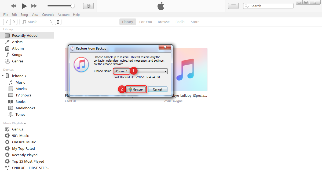The image size is (322, 191).
Task: Open the iPhone device icon in the toolbar
Action: pos(58,22)
